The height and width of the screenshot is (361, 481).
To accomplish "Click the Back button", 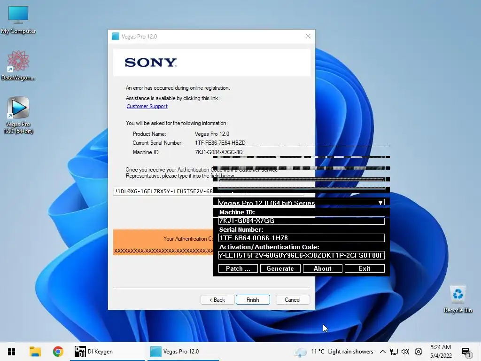I will [217, 299].
